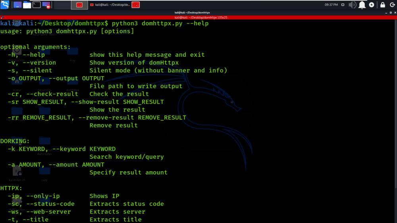The height and width of the screenshot is (223, 397).
Task: Select the red highlighted taskbar window button
Action: click(x=79, y=5)
